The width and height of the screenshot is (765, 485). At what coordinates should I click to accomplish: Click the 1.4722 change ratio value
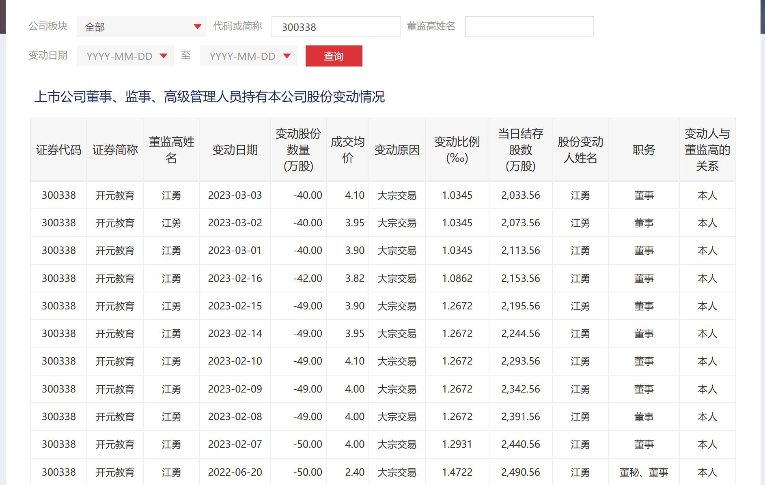tap(457, 472)
